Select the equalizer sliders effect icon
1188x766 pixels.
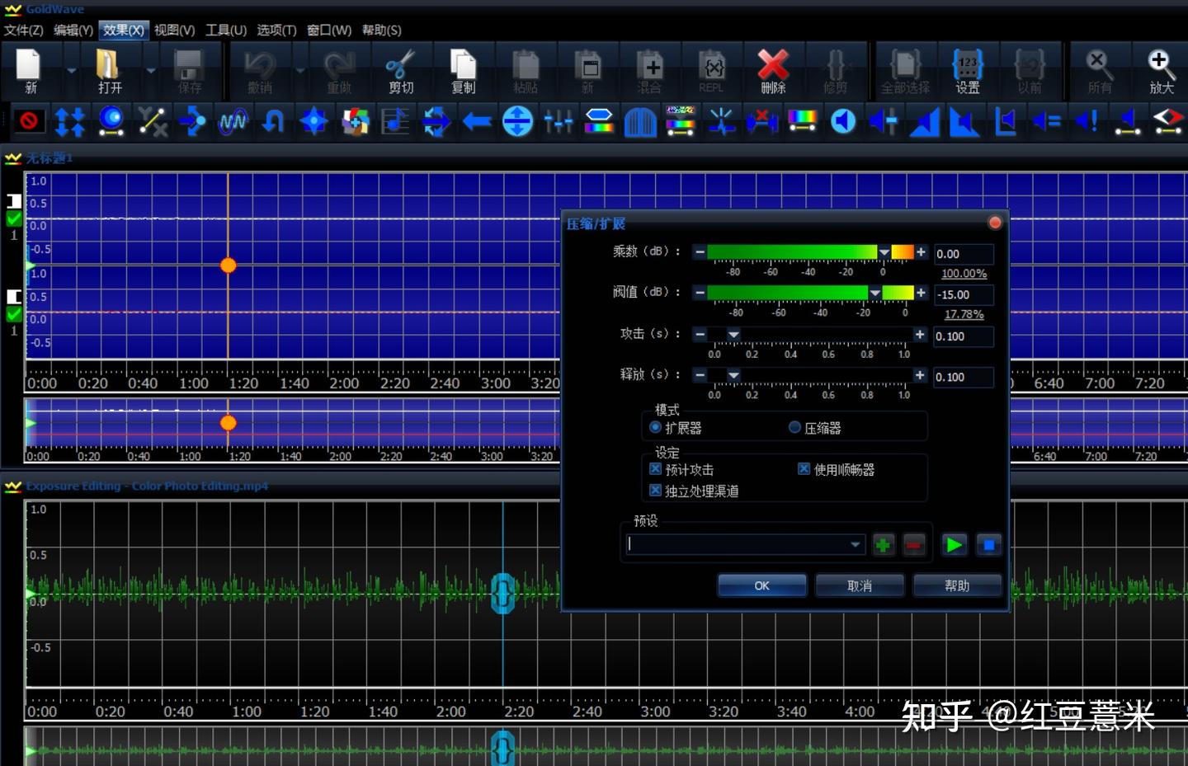[559, 122]
